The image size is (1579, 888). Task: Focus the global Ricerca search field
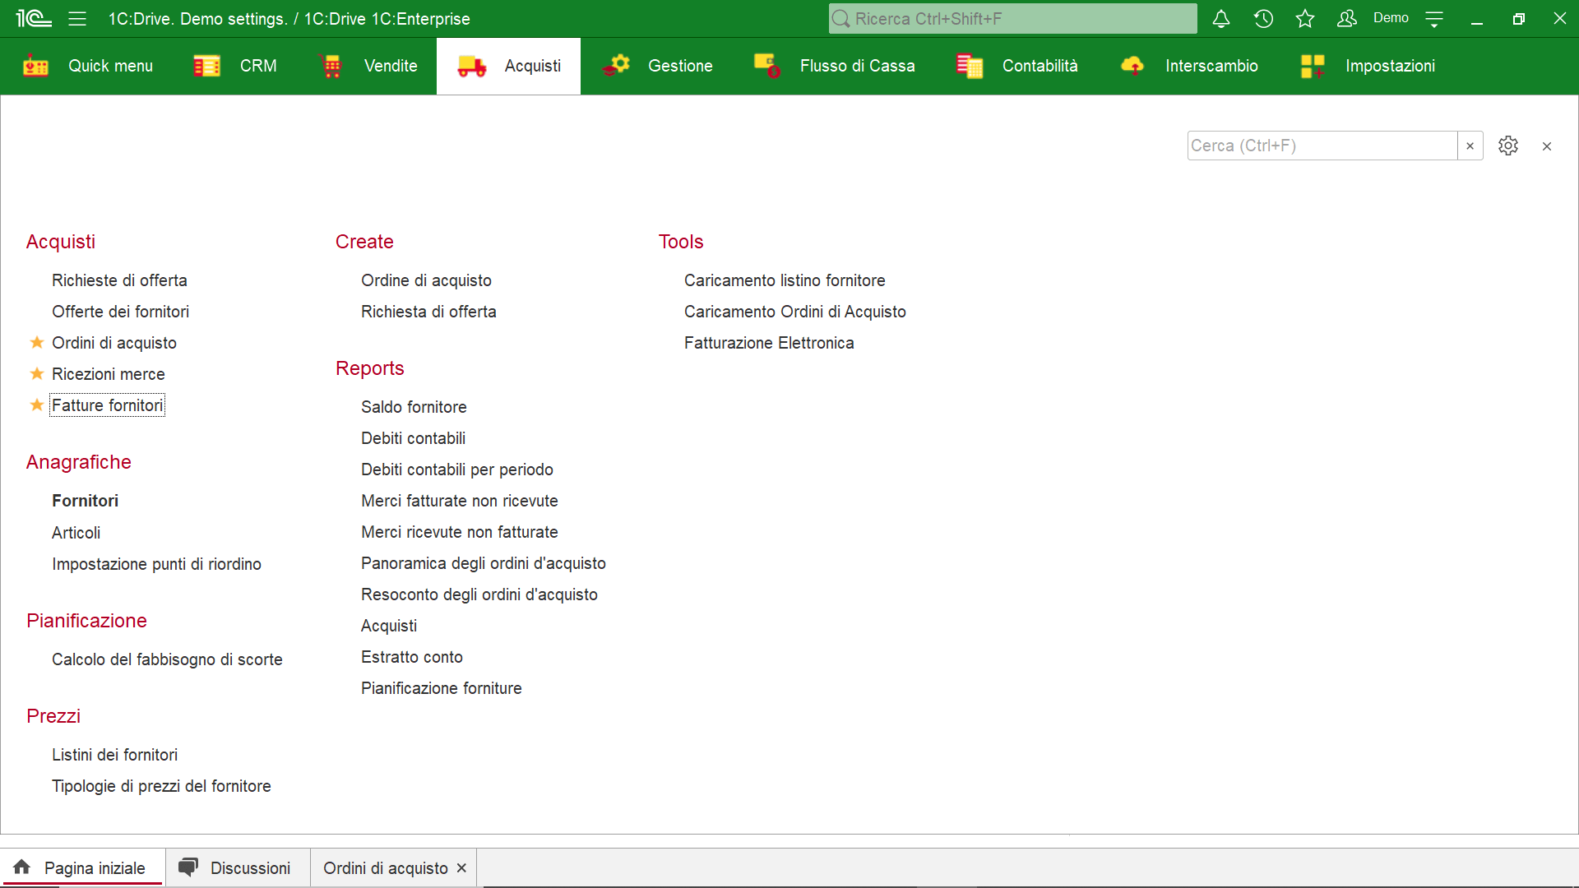pos(1012,18)
